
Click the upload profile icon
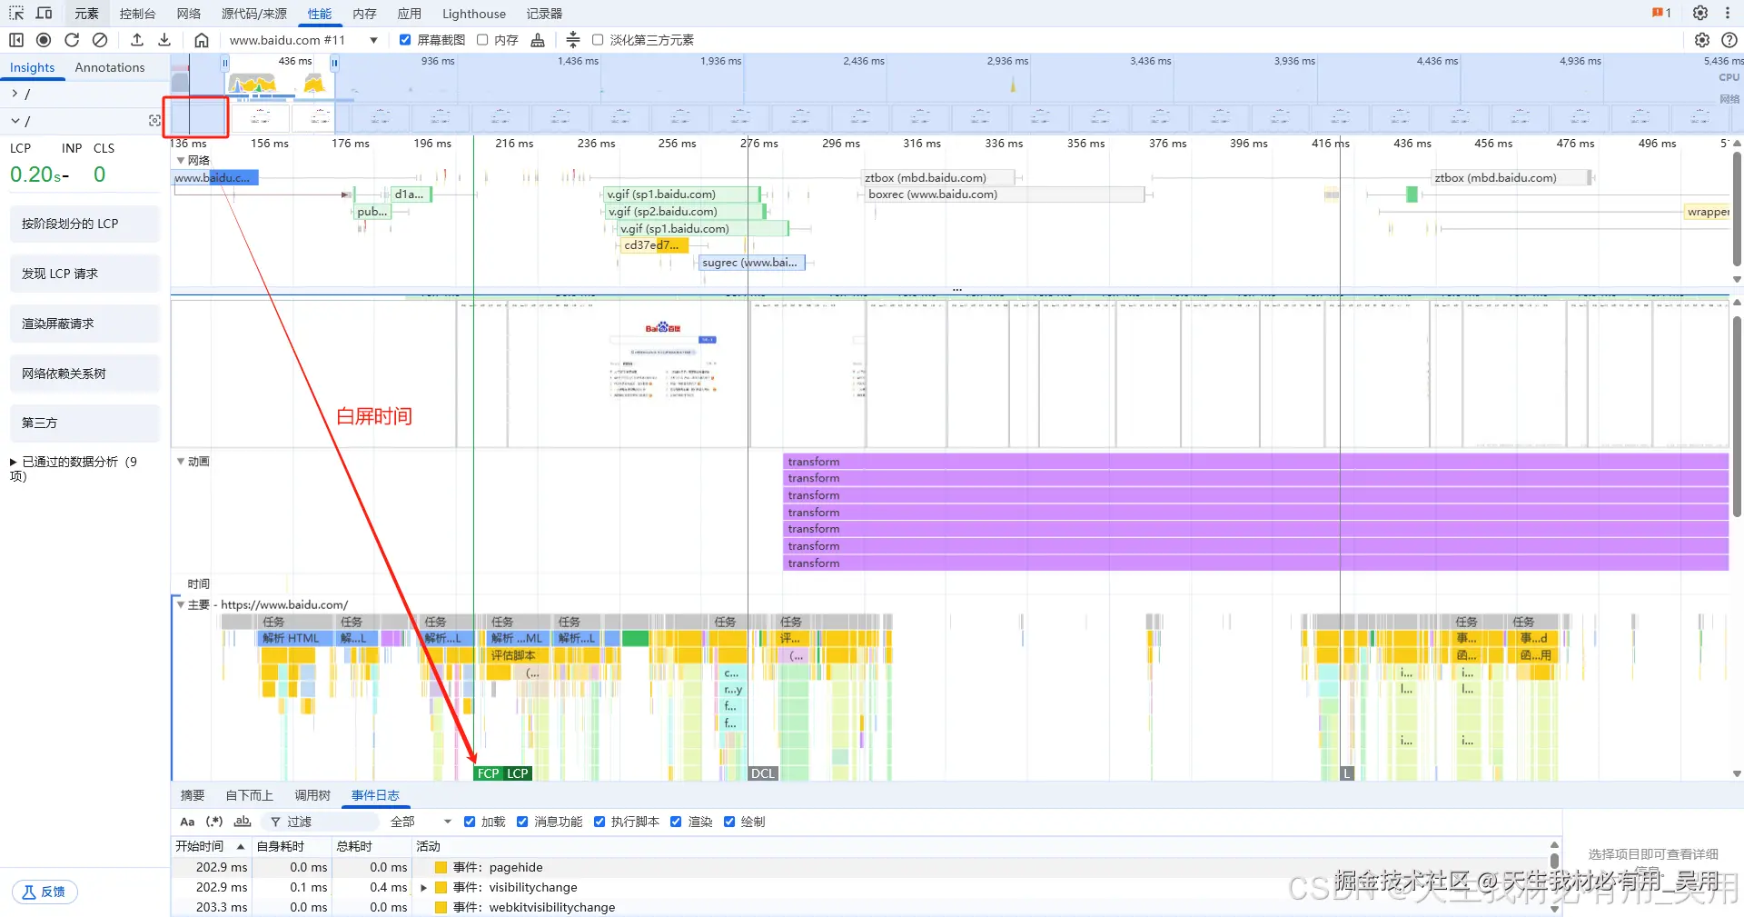click(137, 40)
